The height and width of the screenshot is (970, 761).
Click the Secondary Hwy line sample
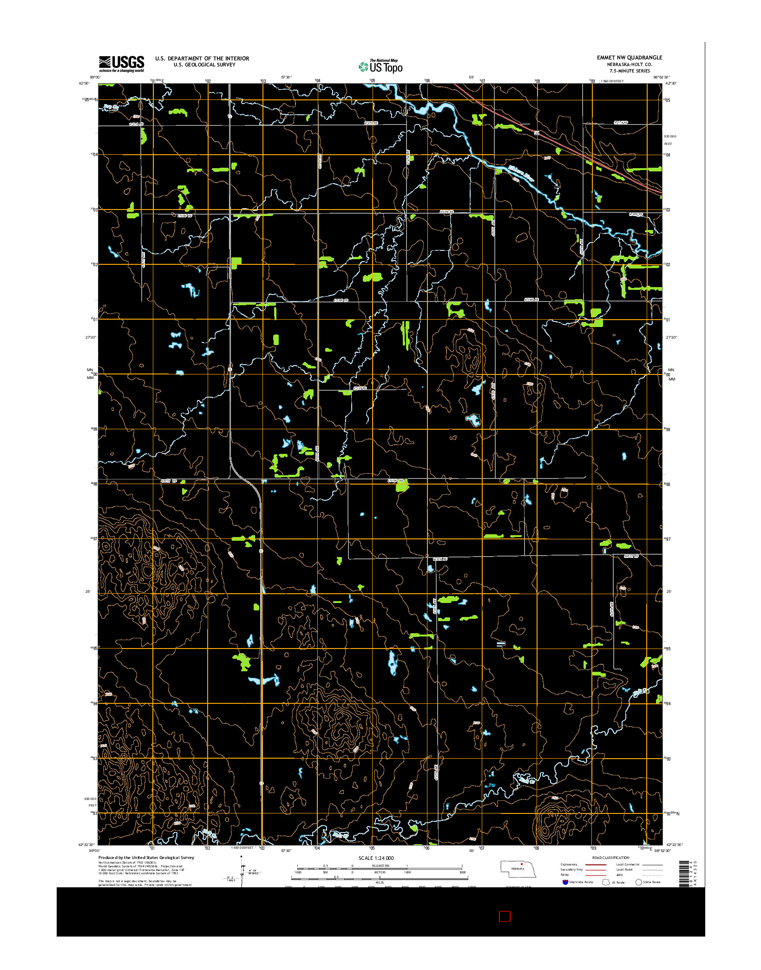(x=596, y=869)
